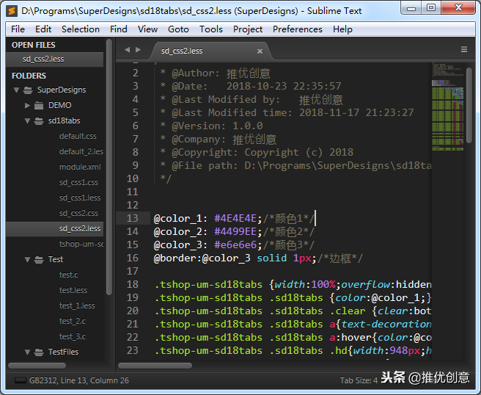Minimize the Sublime Text window
The height and width of the screenshot is (395, 481).
pos(411,8)
